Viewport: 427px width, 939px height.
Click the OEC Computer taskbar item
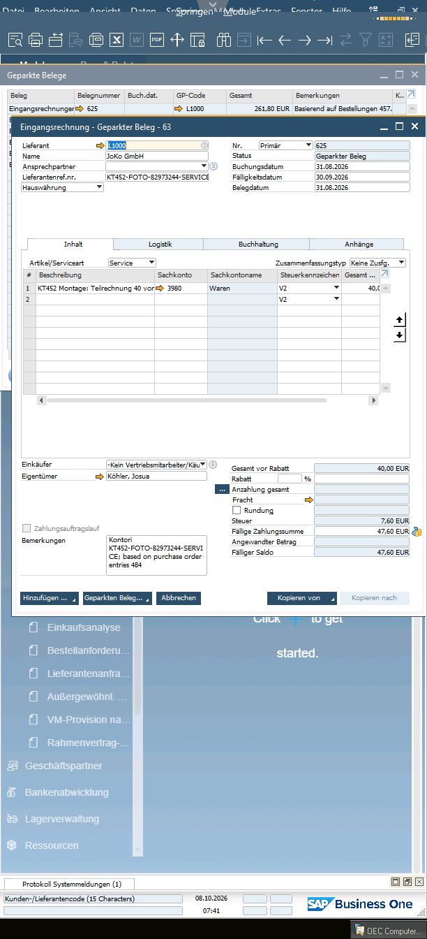click(x=389, y=931)
